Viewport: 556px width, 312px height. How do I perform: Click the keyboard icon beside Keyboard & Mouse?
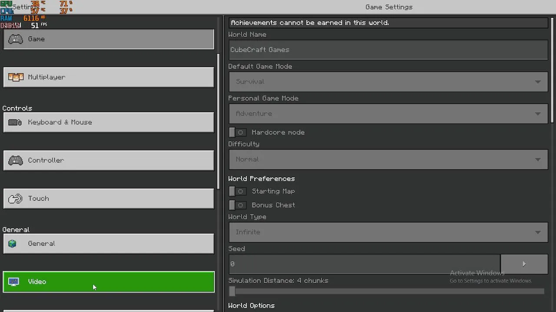(x=15, y=122)
